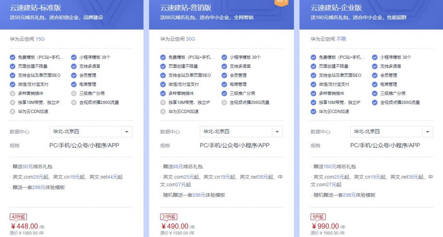Click gray X icon beside 华为云CDN加速 in 营销版

(x=163, y=111)
